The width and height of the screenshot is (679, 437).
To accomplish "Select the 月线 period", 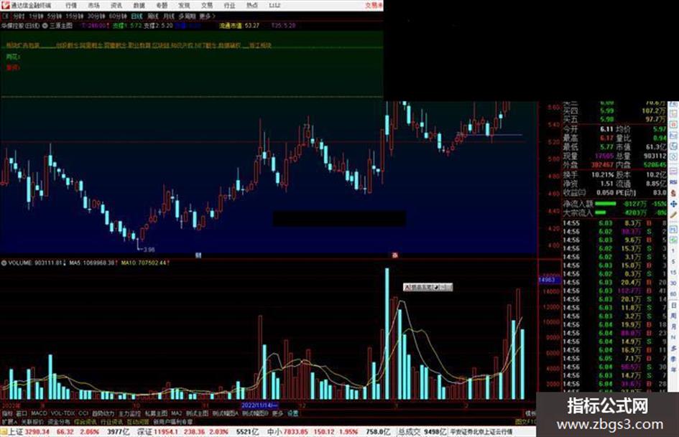I will pos(168,16).
